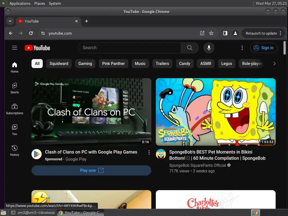Screen dimensions: 288x216
Task: Click the Sign in button
Action: pyautogui.click(x=264, y=48)
